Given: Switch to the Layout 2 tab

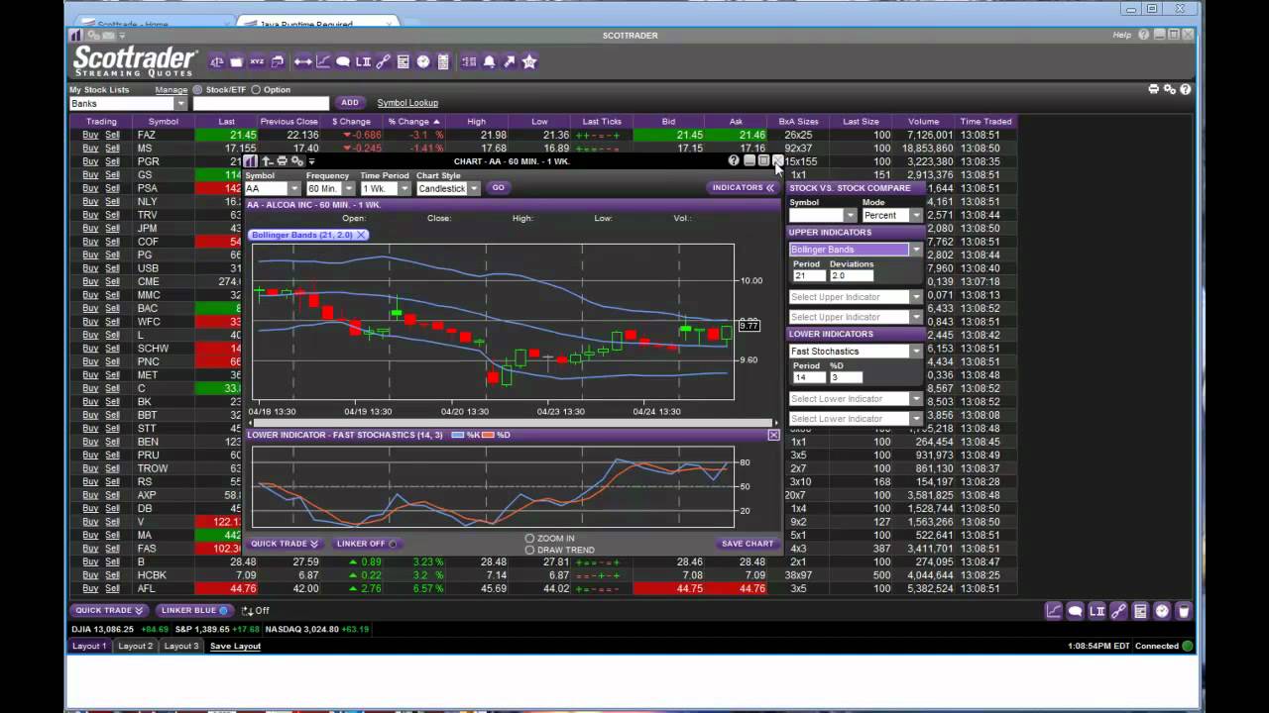Looking at the screenshot, I should click(x=136, y=646).
